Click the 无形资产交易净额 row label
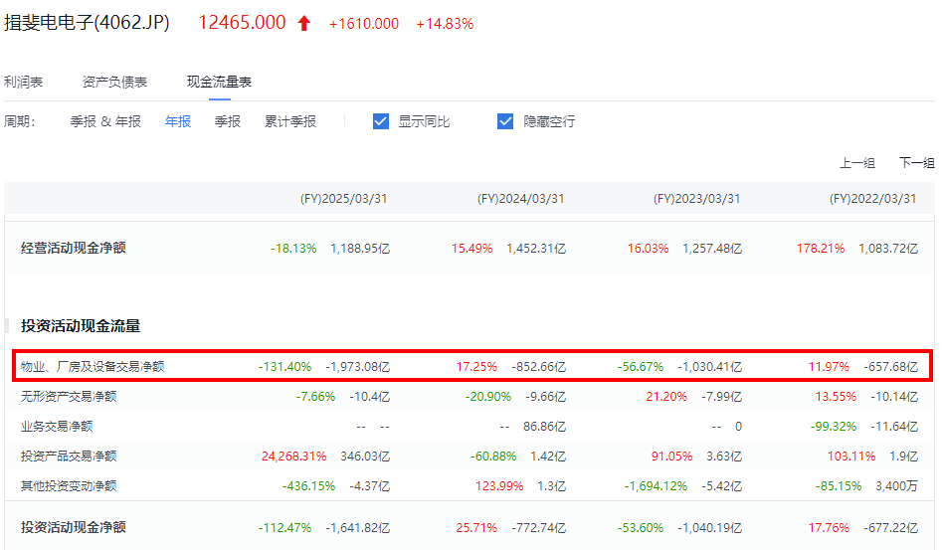This screenshot has width=942, height=550. tap(69, 397)
